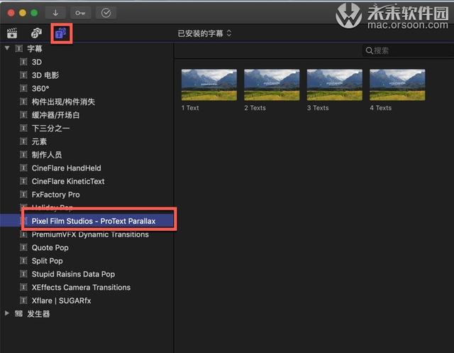Select the 4 Texts title thumbnail
The image size is (454, 353).
397,85
